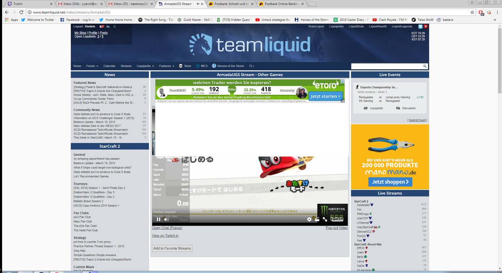
Task: Open video settings gear icon
Action: (309, 219)
